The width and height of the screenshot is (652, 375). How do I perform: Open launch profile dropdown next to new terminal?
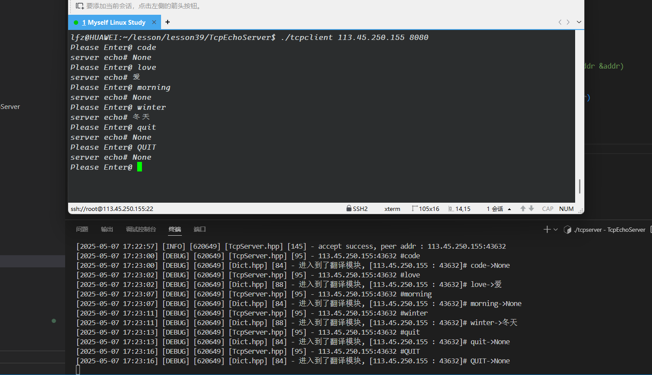[556, 230]
